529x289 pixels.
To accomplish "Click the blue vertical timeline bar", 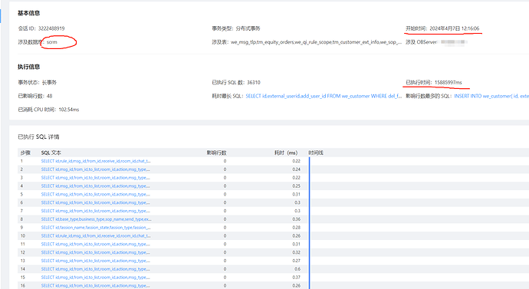I will (x=310, y=223).
